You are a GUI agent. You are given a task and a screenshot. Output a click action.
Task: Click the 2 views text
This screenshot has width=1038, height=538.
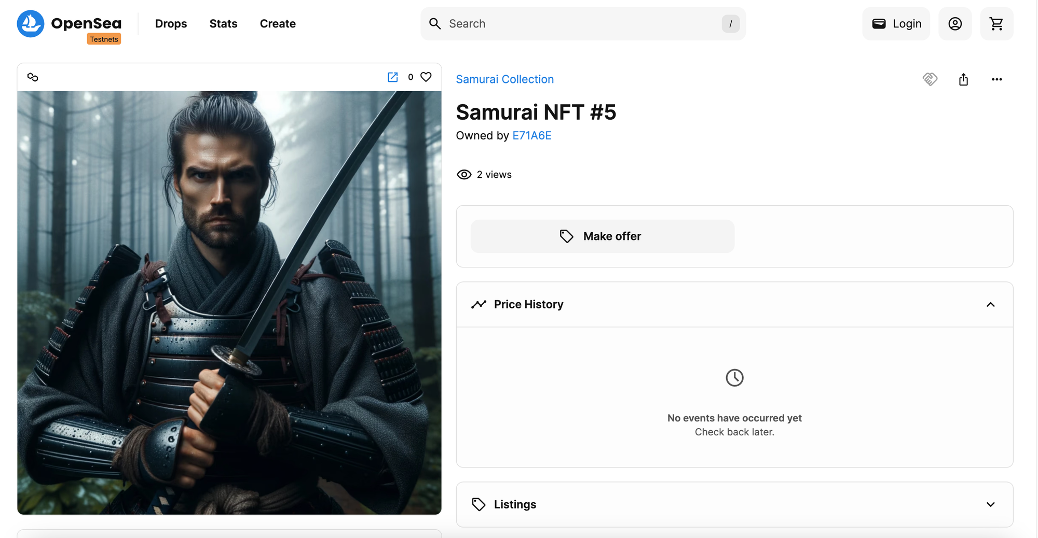(x=494, y=175)
